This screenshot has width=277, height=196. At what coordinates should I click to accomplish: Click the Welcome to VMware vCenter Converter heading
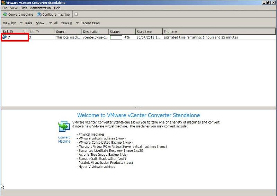click(x=138, y=115)
